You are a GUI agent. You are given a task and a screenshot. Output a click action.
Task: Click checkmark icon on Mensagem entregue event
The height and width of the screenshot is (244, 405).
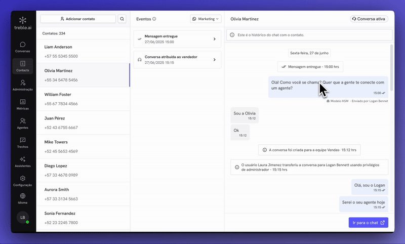140,39
